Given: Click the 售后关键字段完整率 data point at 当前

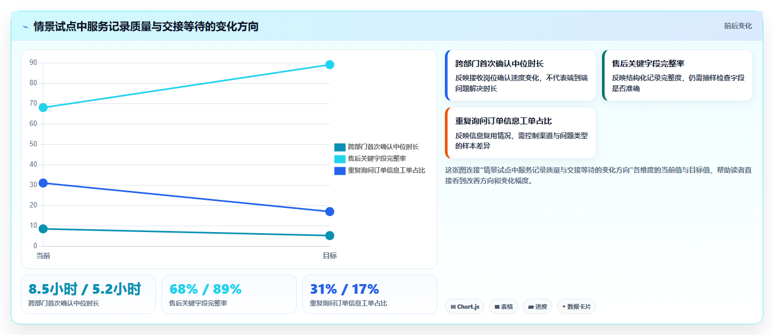Looking at the screenshot, I should [x=43, y=108].
